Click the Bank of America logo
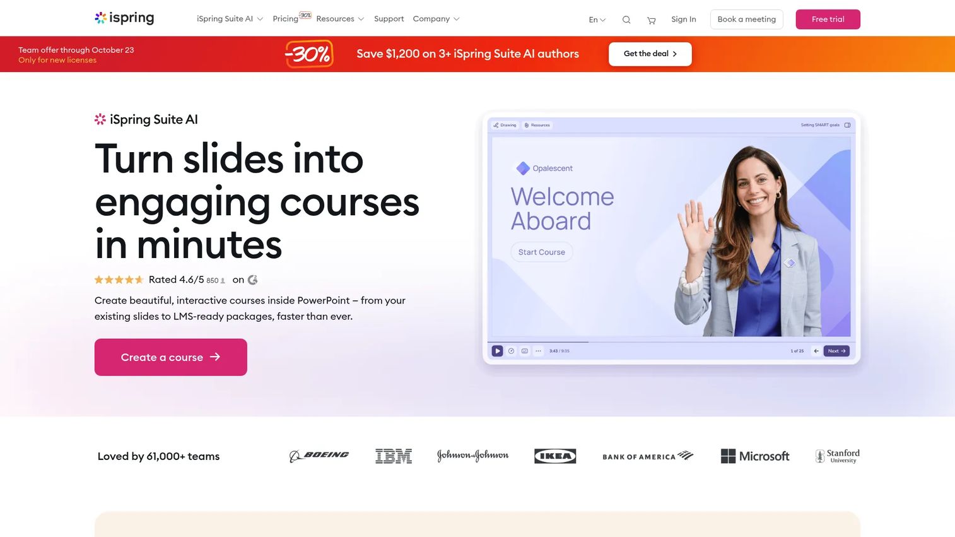The height and width of the screenshot is (537, 955). point(648,456)
